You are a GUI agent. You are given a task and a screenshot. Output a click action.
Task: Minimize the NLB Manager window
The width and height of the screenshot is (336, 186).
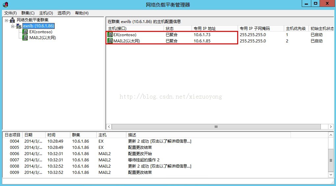(306, 4)
